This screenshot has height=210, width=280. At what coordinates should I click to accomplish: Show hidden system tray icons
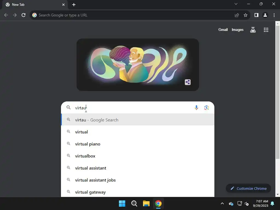click(222, 203)
